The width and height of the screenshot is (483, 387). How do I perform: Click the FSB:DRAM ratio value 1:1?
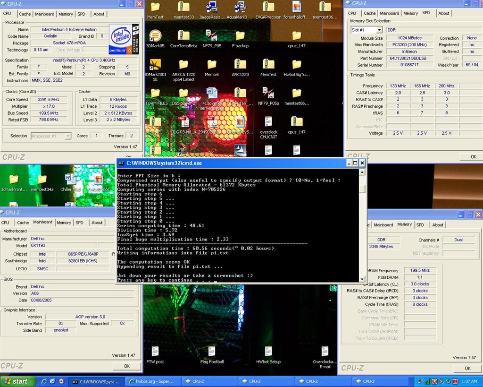coord(419,277)
